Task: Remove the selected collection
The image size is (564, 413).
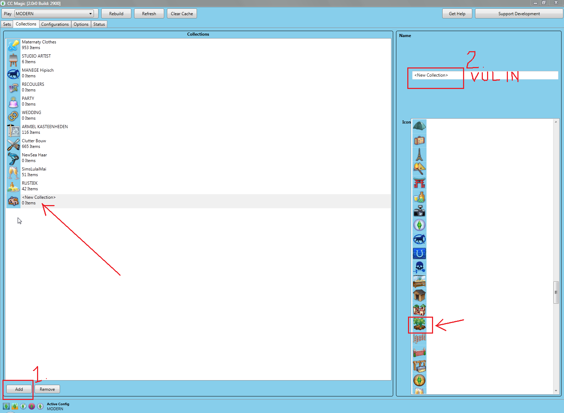Action: [47, 389]
